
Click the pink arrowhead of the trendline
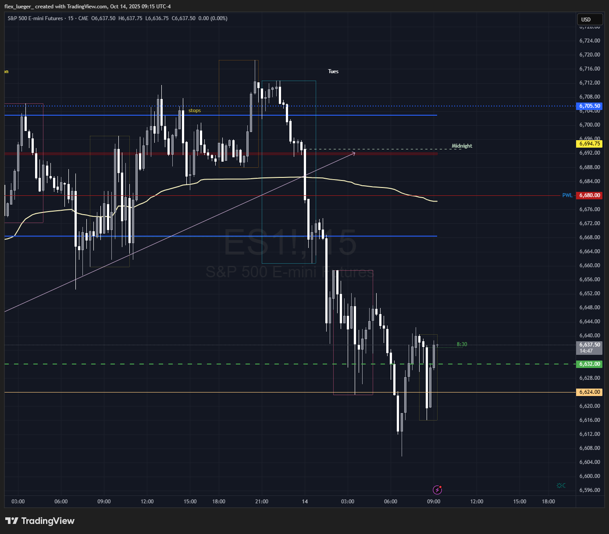[353, 153]
